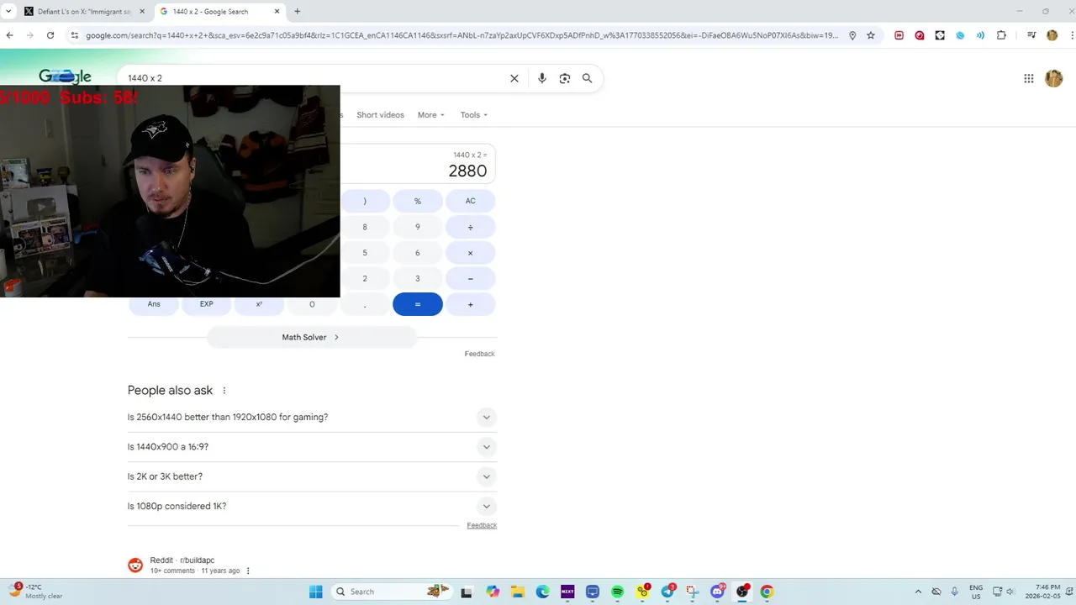Click the calculator 3 key

tap(418, 279)
